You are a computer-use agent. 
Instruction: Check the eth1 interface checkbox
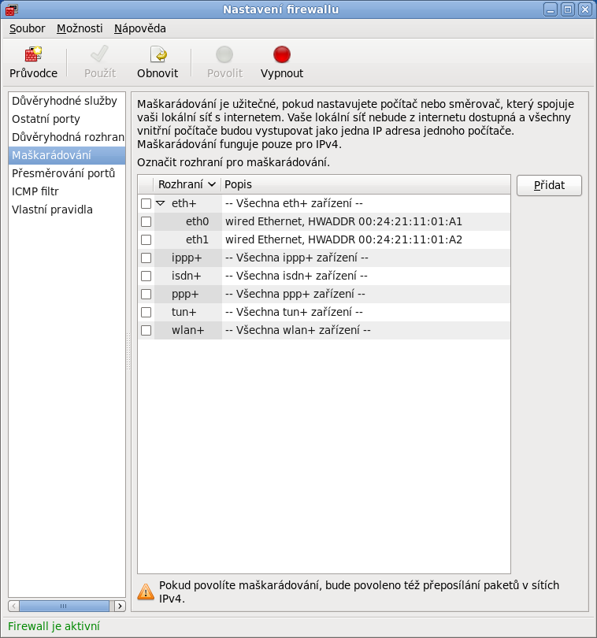tap(146, 239)
